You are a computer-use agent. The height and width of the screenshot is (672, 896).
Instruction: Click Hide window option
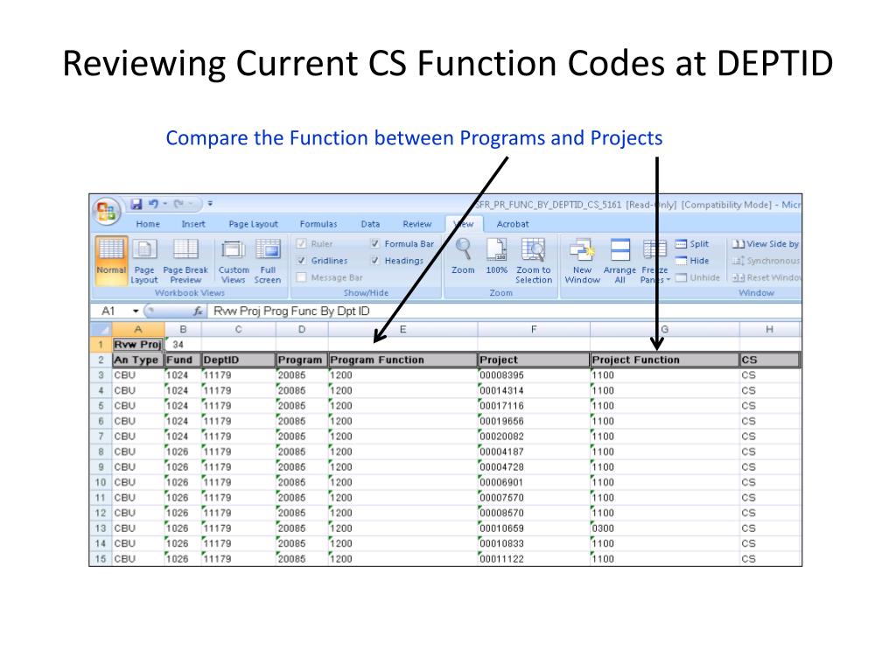tap(692, 261)
